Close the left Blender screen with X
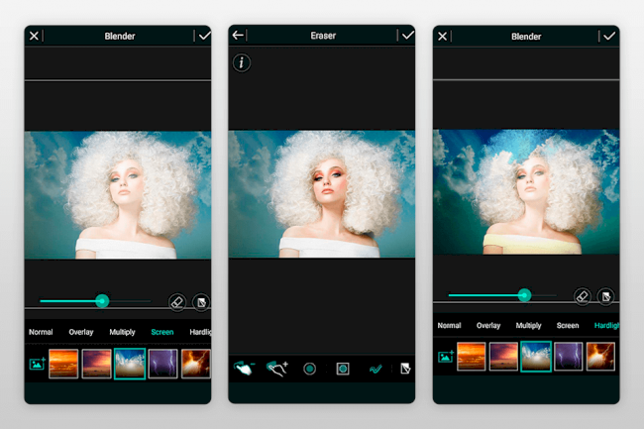644x429 pixels. 34,36
